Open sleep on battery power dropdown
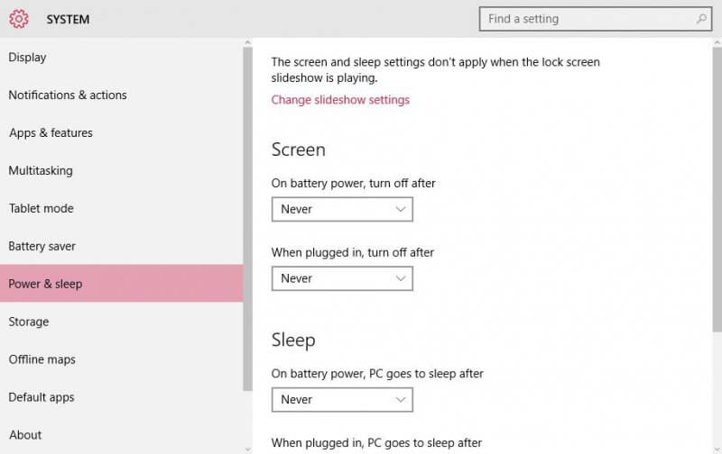 tap(342, 400)
